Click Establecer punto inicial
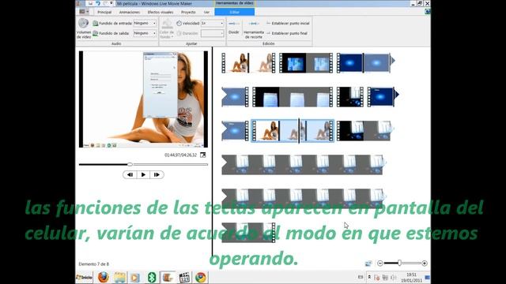506x284 pixels. 288,23
